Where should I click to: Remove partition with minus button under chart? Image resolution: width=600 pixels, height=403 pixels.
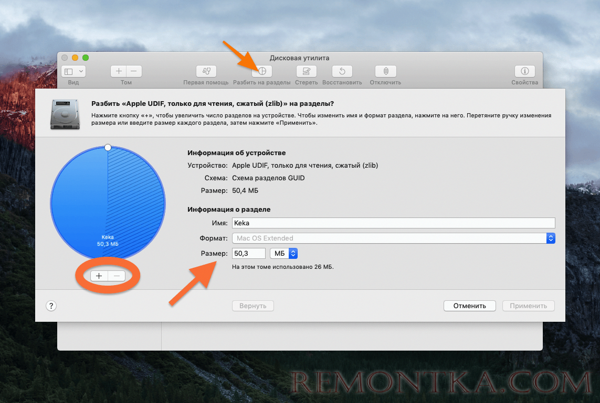(117, 276)
